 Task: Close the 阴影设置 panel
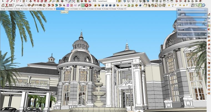[205, 29]
